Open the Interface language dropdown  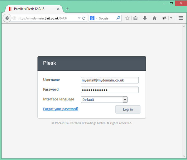coord(104,99)
